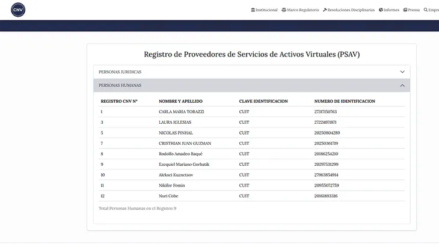Open the Institucional menu
Image resolution: width=439 pixels, height=247 pixels.
266,10
